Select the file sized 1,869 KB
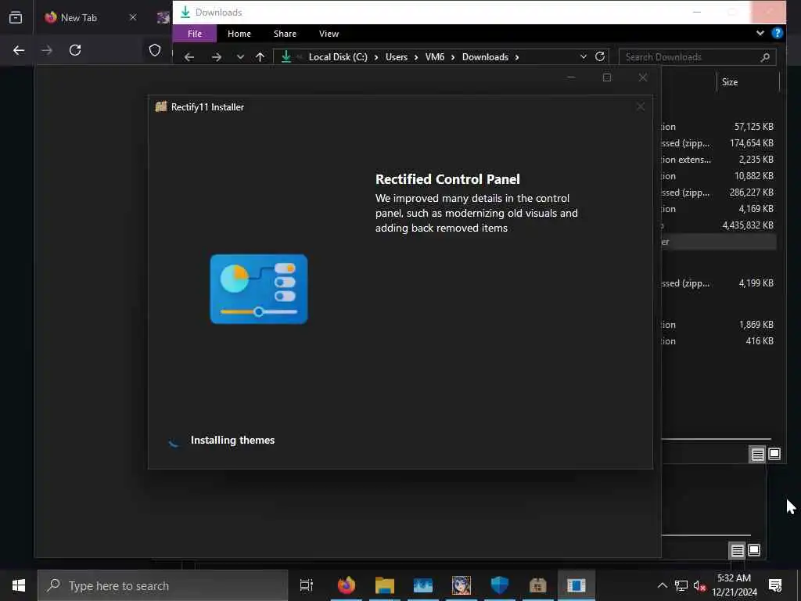801x601 pixels. (x=719, y=325)
